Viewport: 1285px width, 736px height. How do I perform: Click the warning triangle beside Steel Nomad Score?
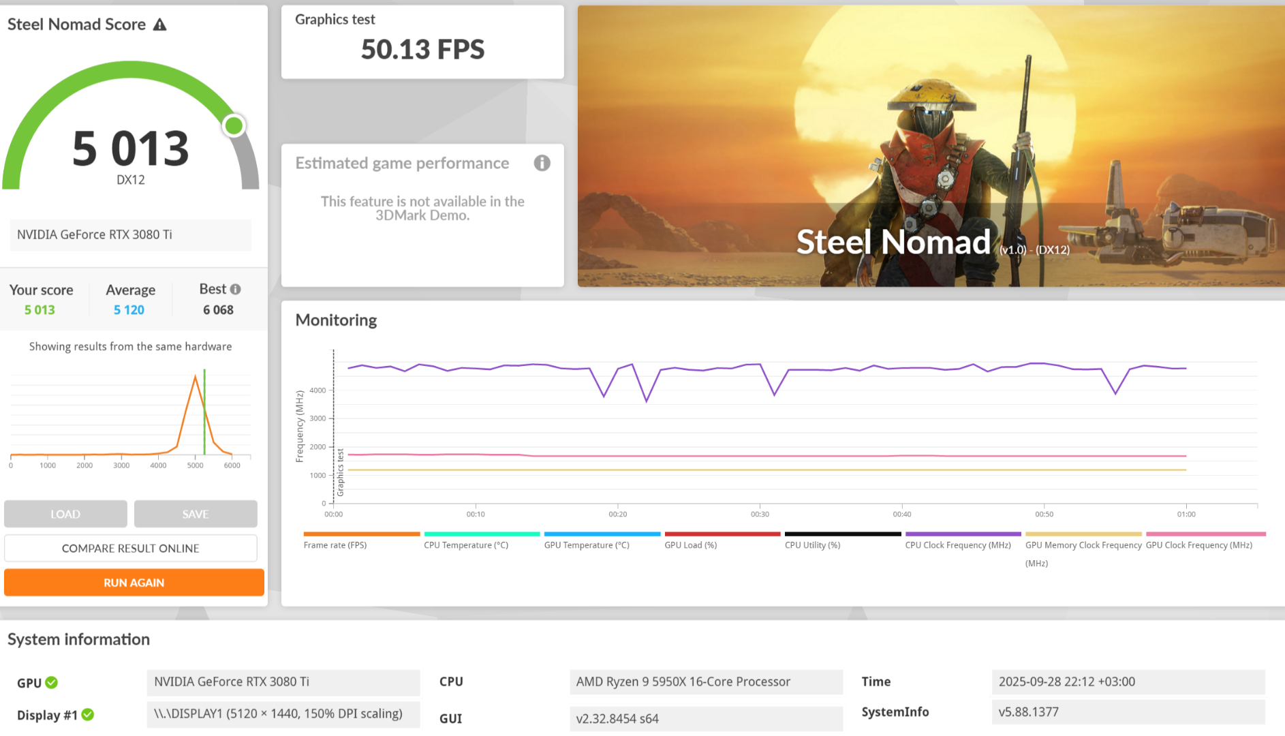pyautogui.click(x=159, y=25)
